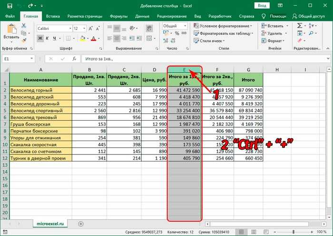
Task: Click the New Sheet plus icon
Action: (81, 224)
